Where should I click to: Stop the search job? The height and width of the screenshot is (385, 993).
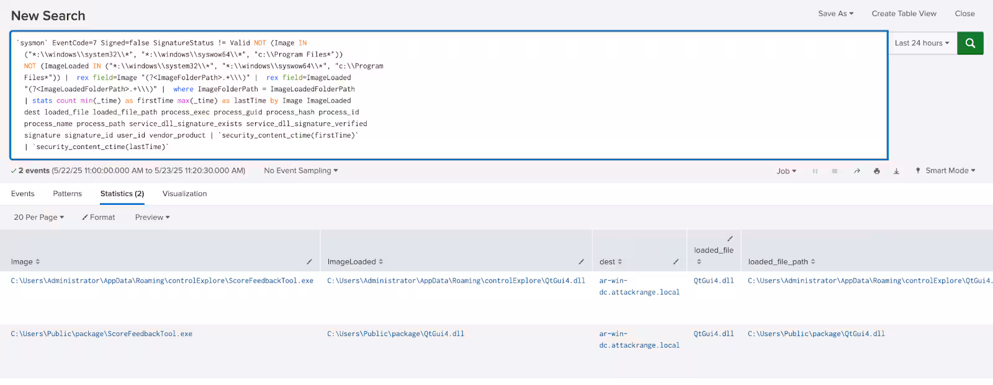[835, 171]
